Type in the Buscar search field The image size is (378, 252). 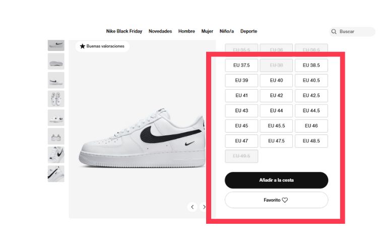click(x=355, y=32)
